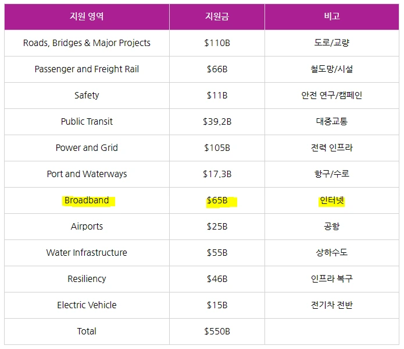
Task: Select the highlighted $65B amount
Action: point(217,200)
